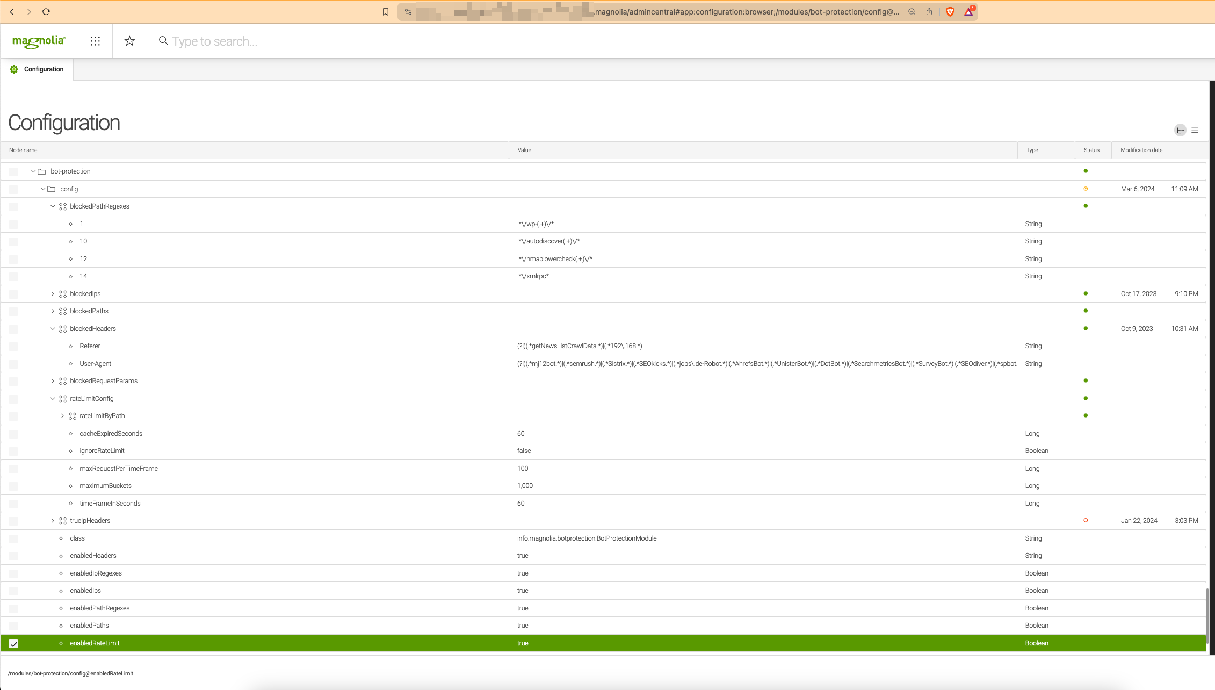The height and width of the screenshot is (690, 1215).
Task: Click the browser bookmark icon
Action: pyautogui.click(x=385, y=12)
